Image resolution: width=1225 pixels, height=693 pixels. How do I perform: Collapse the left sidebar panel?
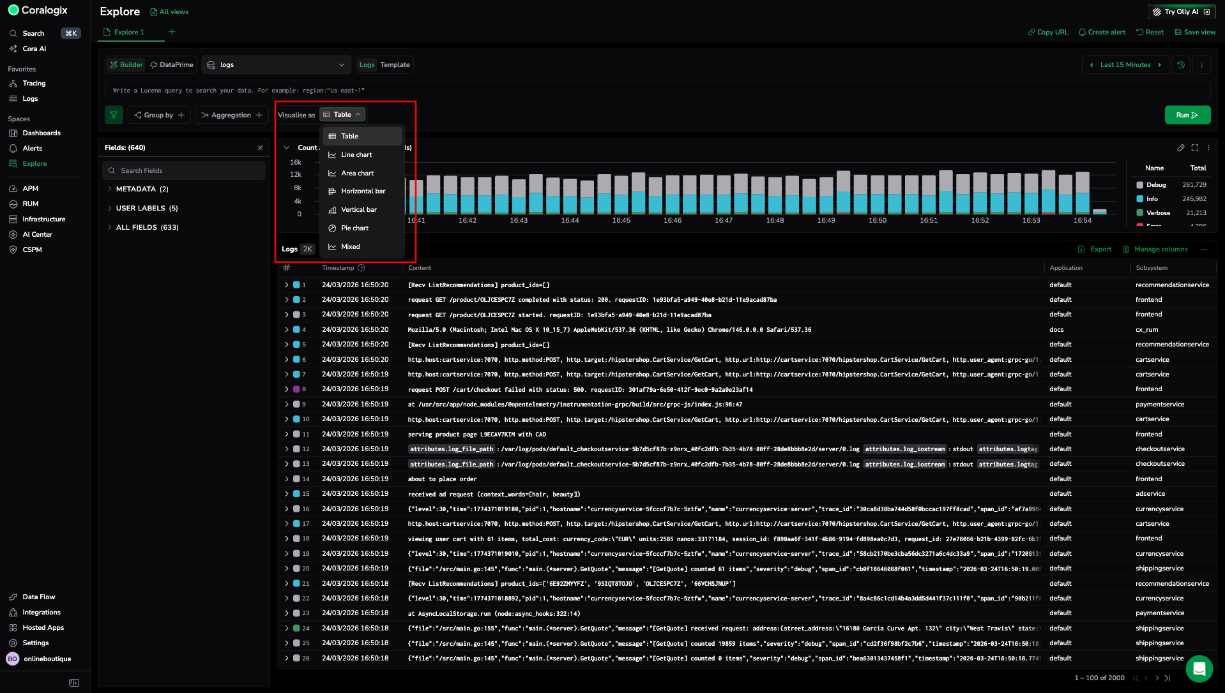coord(74,683)
